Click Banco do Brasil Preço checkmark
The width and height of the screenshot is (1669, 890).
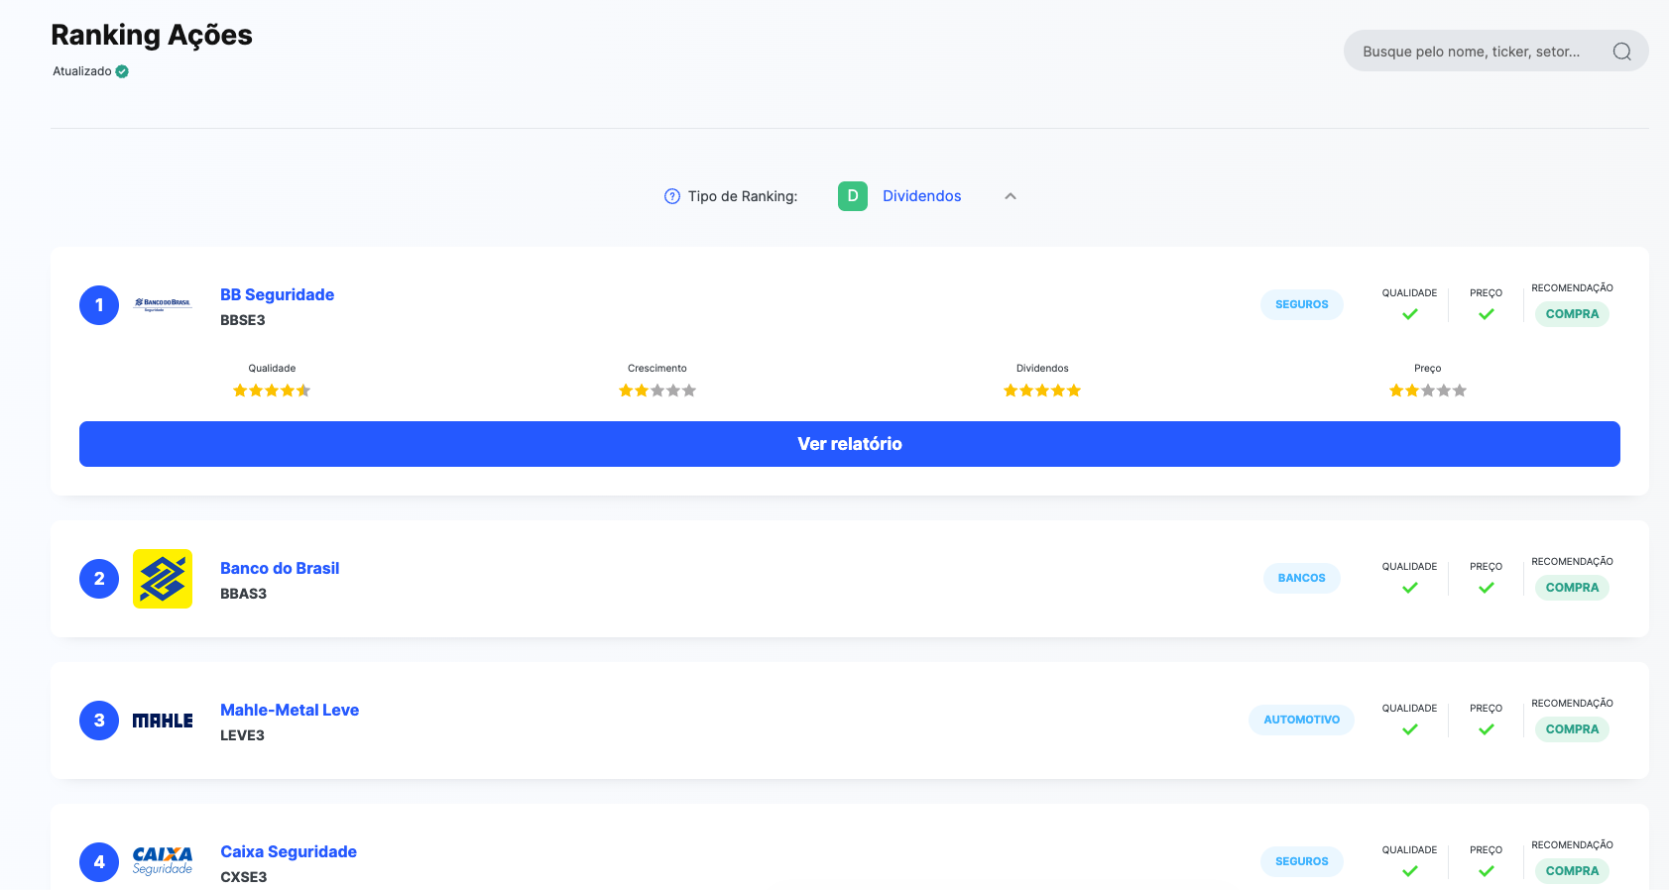[x=1487, y=588]
